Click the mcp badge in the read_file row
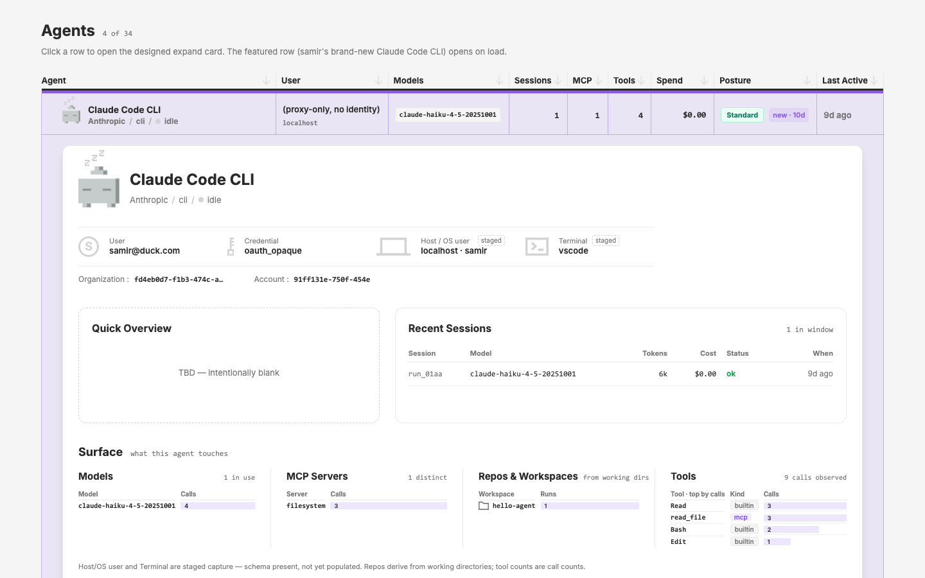This screenshot has width=925, height=578. tap(741, 518)
